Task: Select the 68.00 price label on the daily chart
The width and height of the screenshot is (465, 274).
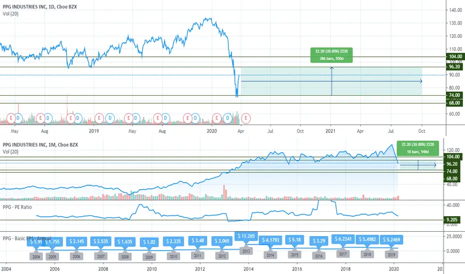Action: (x=455, y=103)
